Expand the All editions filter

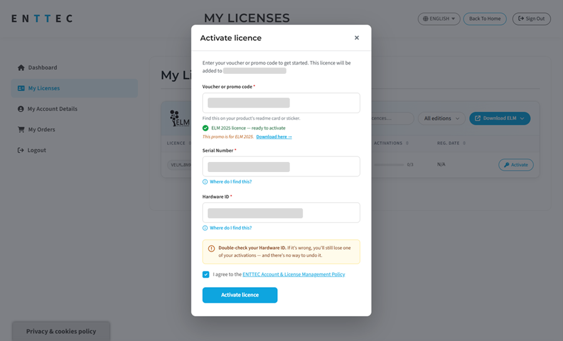click(441, 118)
